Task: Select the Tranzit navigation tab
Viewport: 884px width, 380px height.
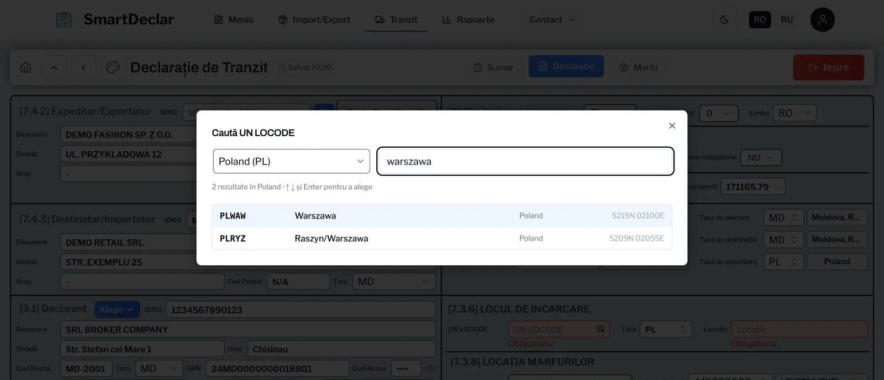Action: pos(396,20)
